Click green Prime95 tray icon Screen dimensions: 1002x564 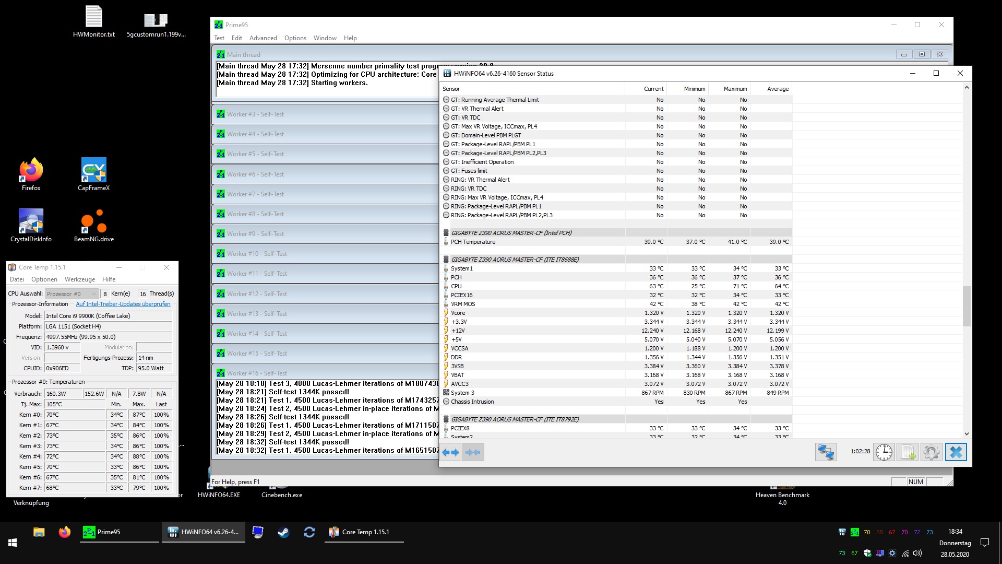(854, 532)
